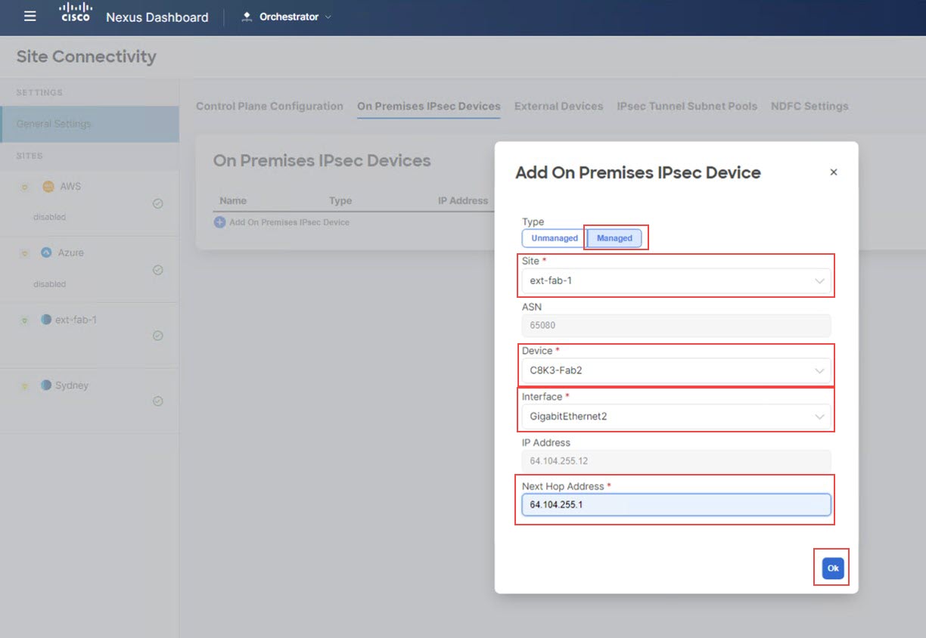Click the Sydney shield badge icon
Screen dimensions: 926x638
[x=24, y=386]
